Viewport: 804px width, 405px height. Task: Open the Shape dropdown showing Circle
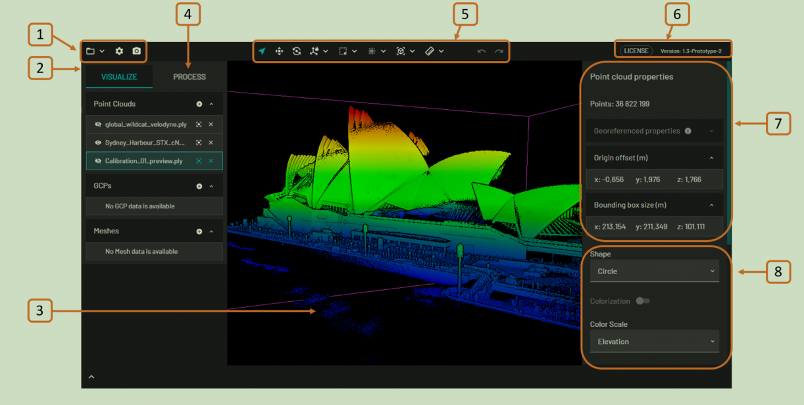(654, 272)
